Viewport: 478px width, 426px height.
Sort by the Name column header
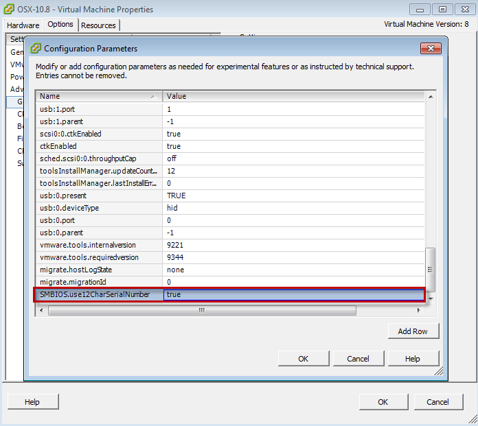pyautogui.click(x=98, y=97)
